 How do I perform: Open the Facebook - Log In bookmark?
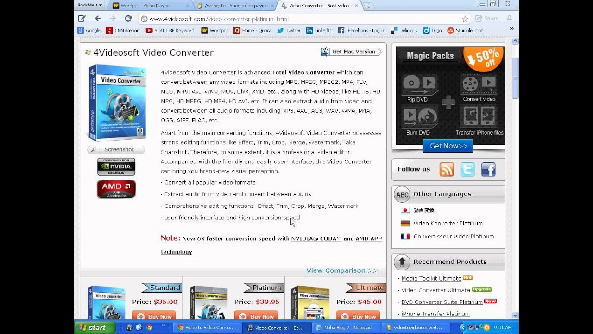click(361, 31)
